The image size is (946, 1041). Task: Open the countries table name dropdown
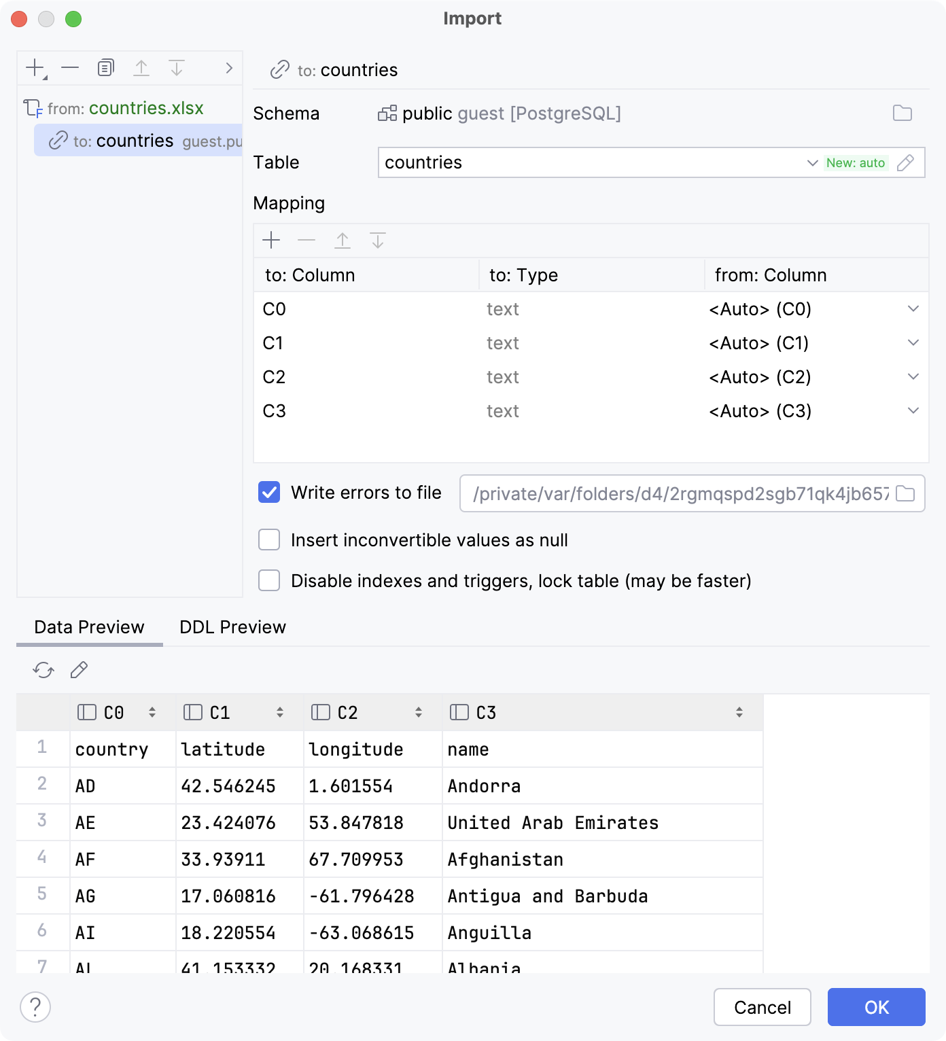click(811, 162)
